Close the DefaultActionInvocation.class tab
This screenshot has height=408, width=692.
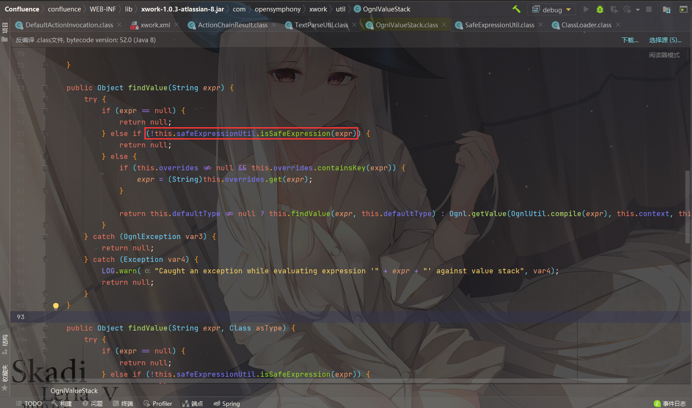(x=119, y=25)
